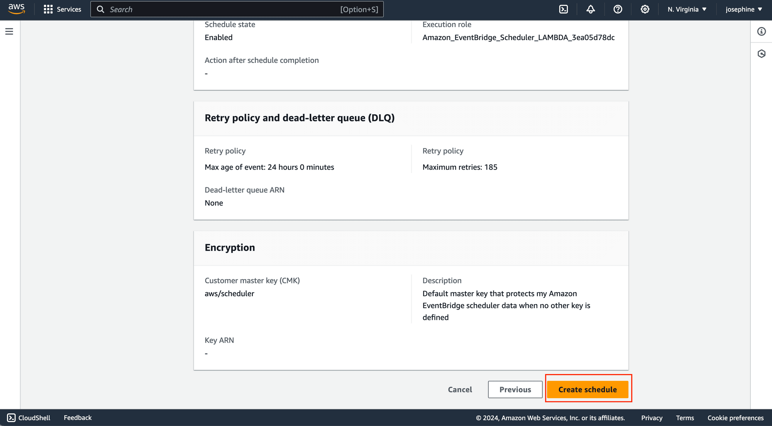Click the Dead-letter queue ARN 'None' value
772x426 pixels.
click(214, 203)
